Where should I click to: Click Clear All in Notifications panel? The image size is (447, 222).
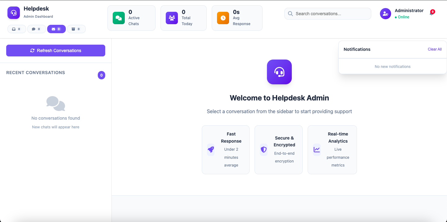[x=435, y=49]
